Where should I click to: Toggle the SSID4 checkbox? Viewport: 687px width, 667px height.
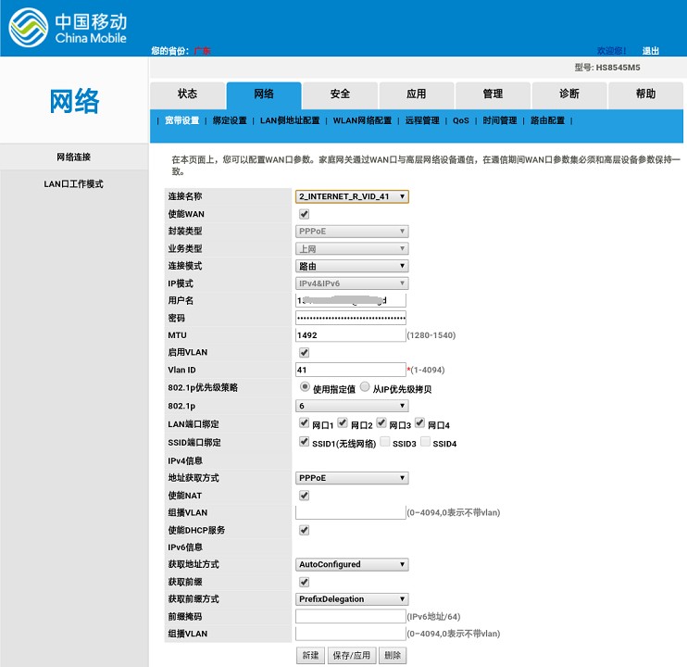point(425,441)
